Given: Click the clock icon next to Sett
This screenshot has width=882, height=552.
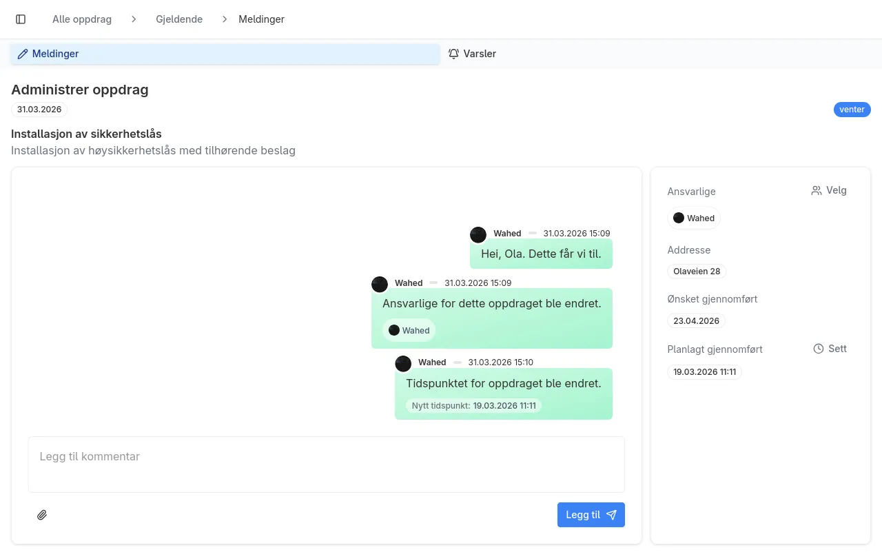Looking at the screenshot, I should coord(819,349).
